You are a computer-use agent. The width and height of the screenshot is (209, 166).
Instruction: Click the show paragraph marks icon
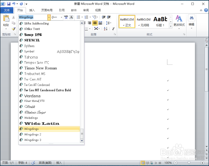coord(113,29)
